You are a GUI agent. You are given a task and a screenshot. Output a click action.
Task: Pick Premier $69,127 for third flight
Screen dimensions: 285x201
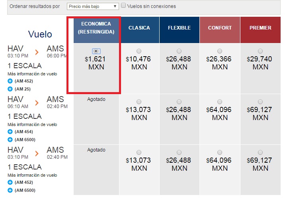pyautogui.click(x=260, y=152)
